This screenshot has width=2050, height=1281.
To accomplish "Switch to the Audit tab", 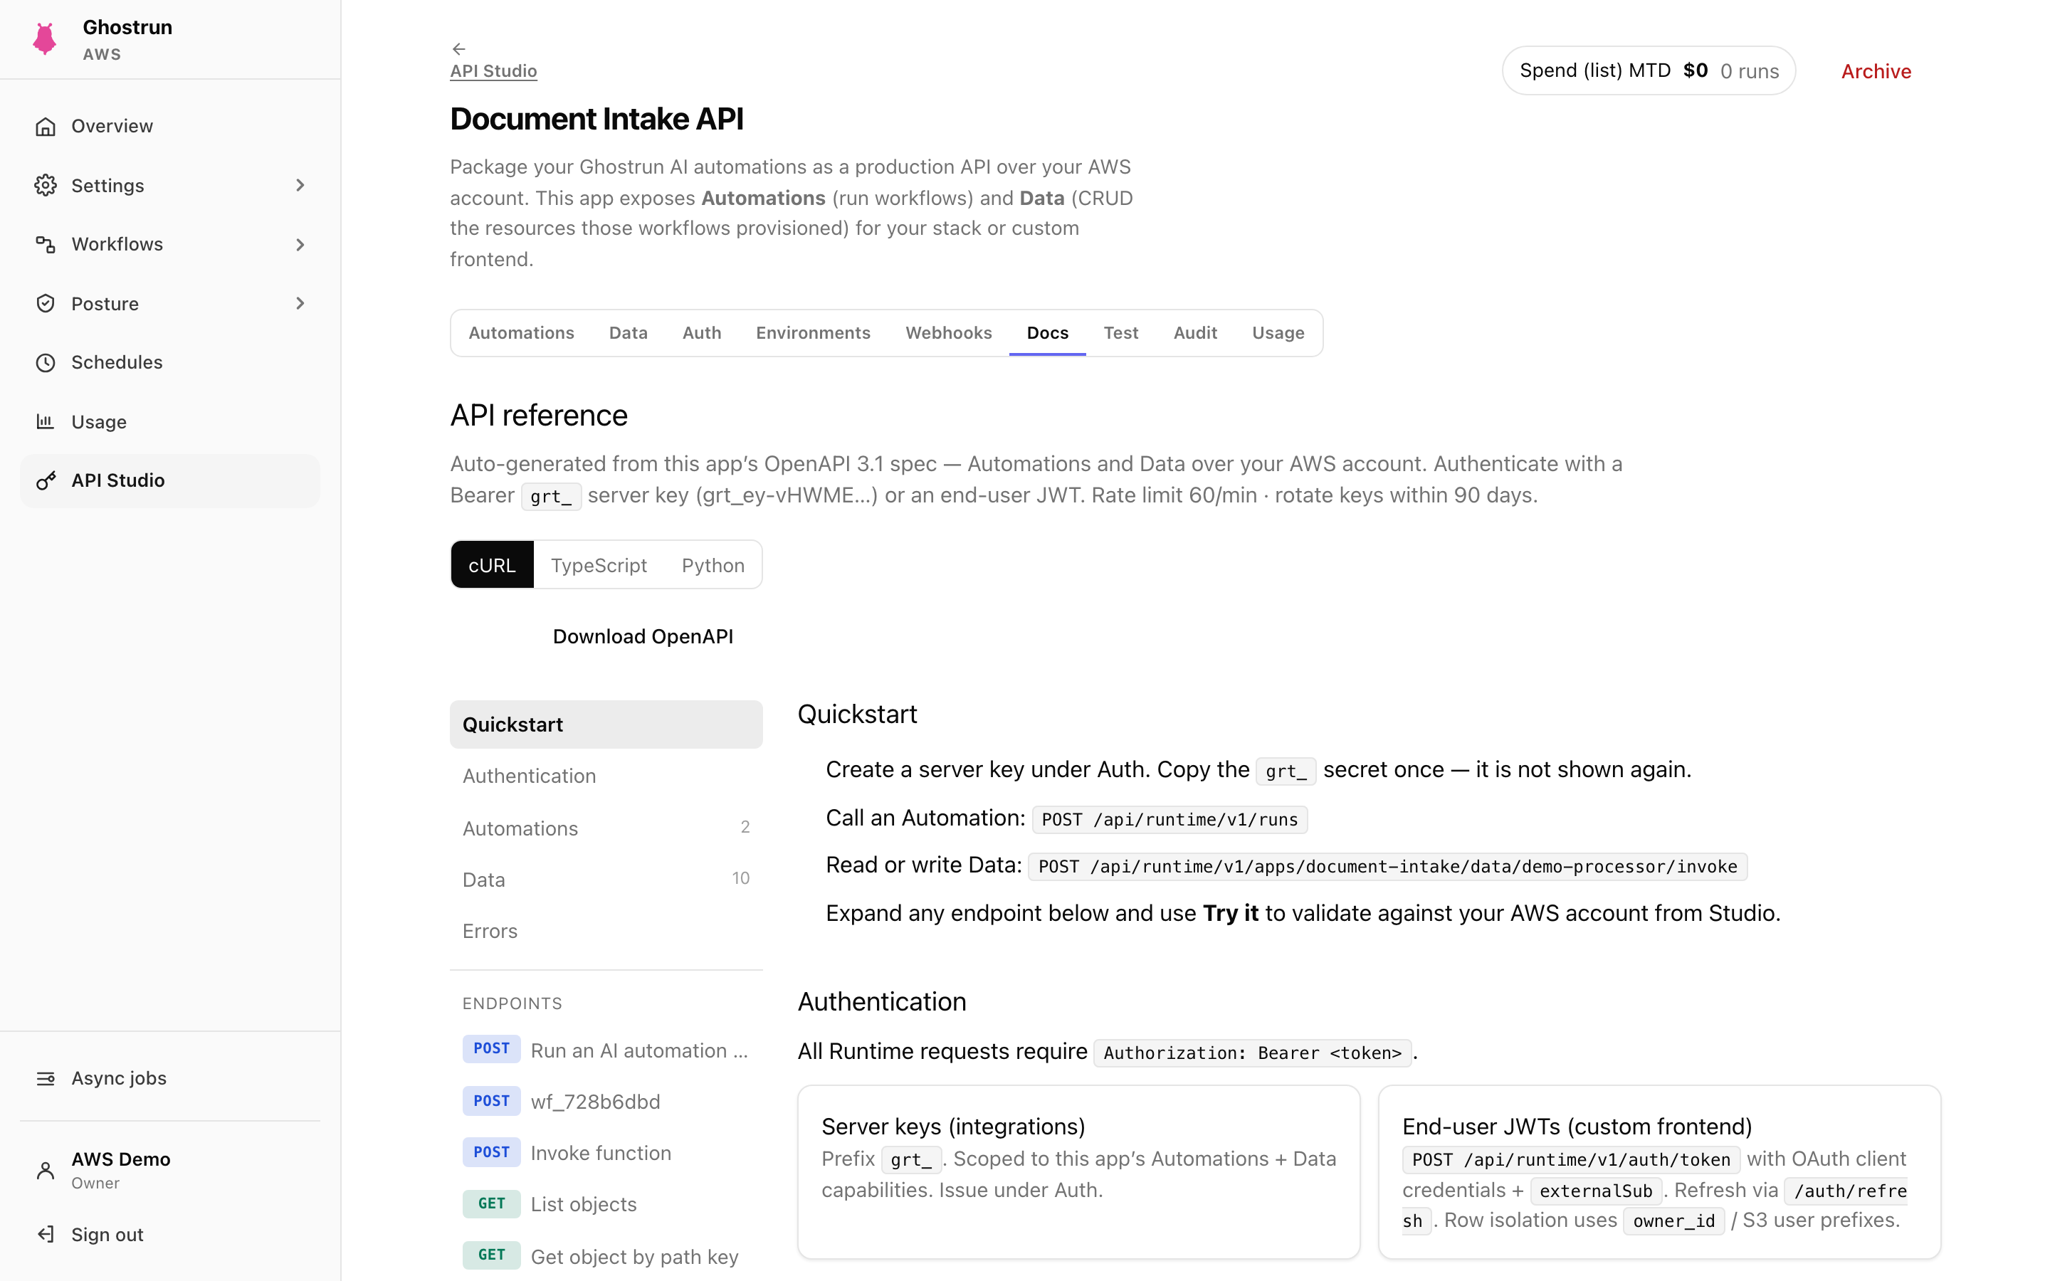I will pos(1194,333).
